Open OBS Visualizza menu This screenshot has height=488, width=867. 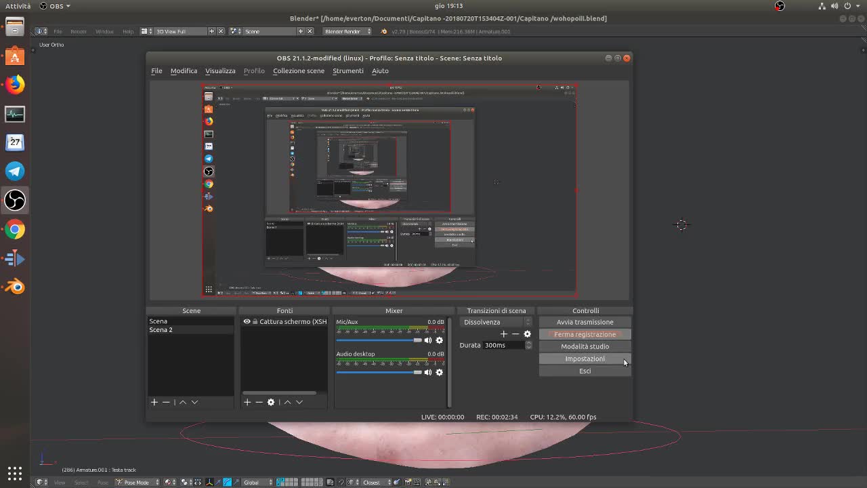(x=220, y=70)
